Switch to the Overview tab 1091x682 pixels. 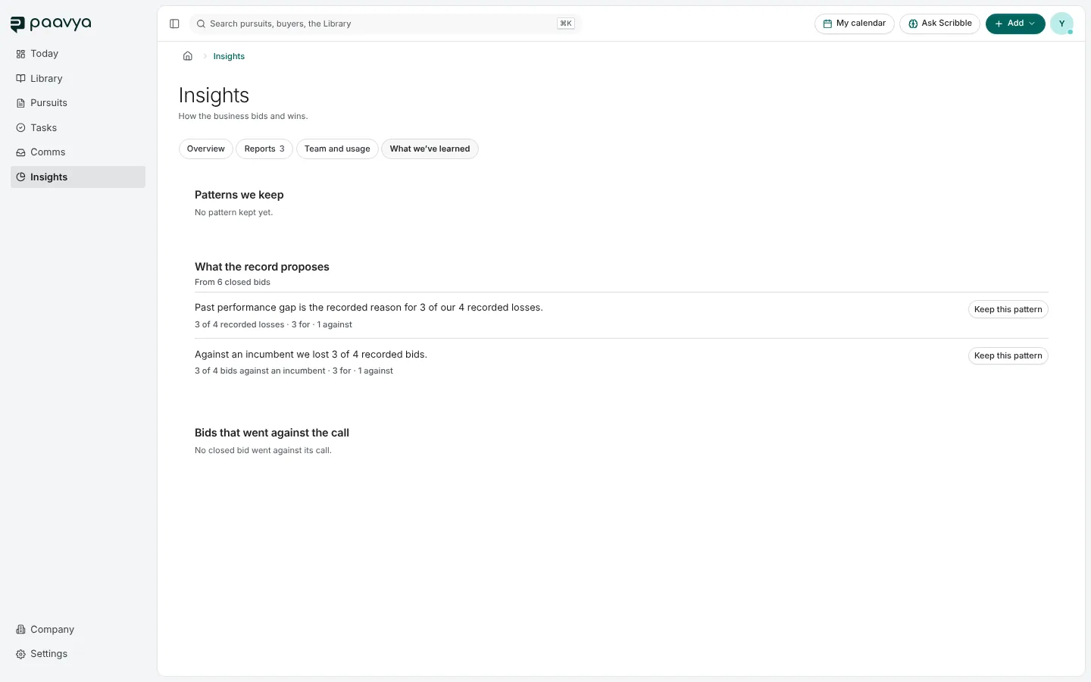(206, 149)
